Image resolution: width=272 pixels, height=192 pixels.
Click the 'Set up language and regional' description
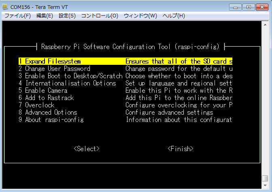pos(178,83)
